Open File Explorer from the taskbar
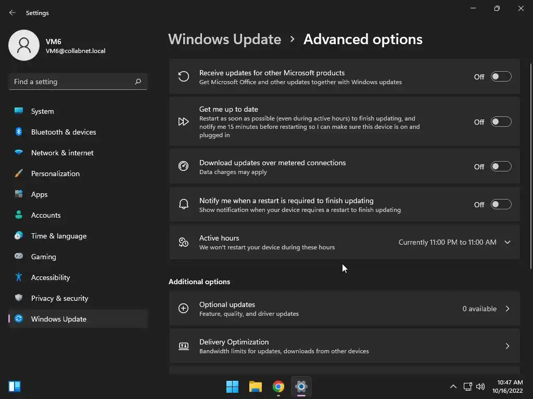This screenshot has width=533, height=399. point(255,387)
